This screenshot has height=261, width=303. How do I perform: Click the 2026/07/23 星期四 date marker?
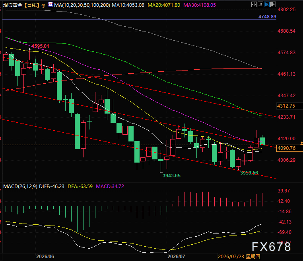point(239,257)
